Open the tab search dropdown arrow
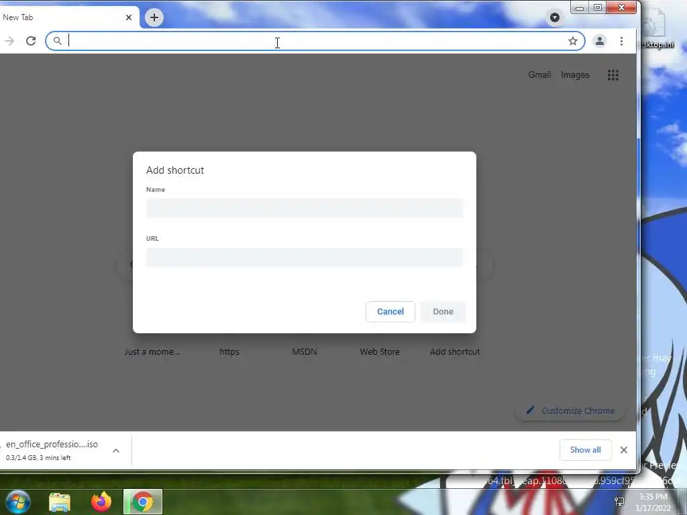Viewport: 687px width, 515px height. [x=555, y=17]
